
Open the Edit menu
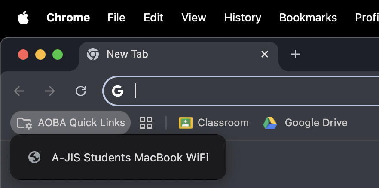(x=153, y=18)
